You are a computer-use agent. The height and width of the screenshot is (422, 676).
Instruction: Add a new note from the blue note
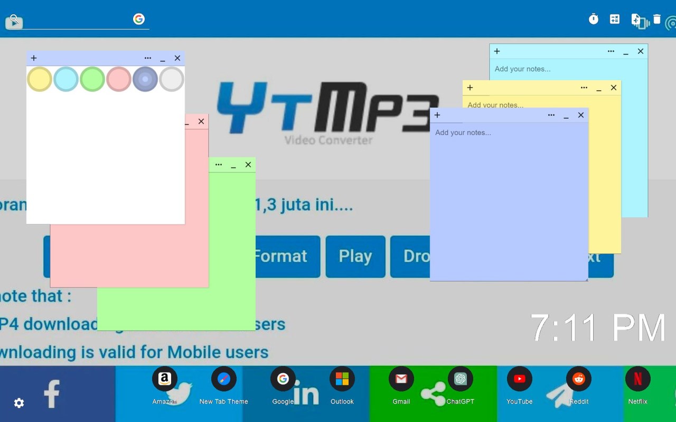pyautogui.click(x=437, y=115)
